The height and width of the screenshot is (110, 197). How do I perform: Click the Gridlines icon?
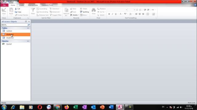tap(148, 14)
